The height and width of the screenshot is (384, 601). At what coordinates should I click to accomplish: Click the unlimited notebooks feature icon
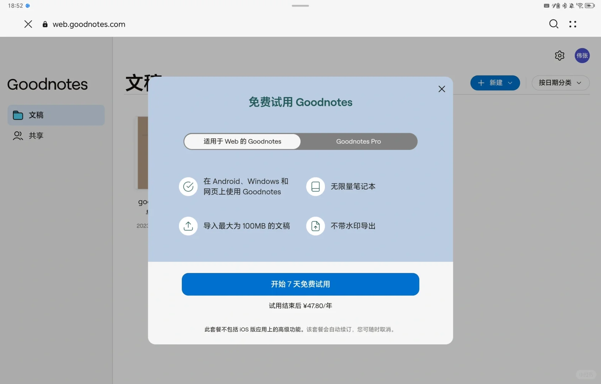[x=315, y=186]
